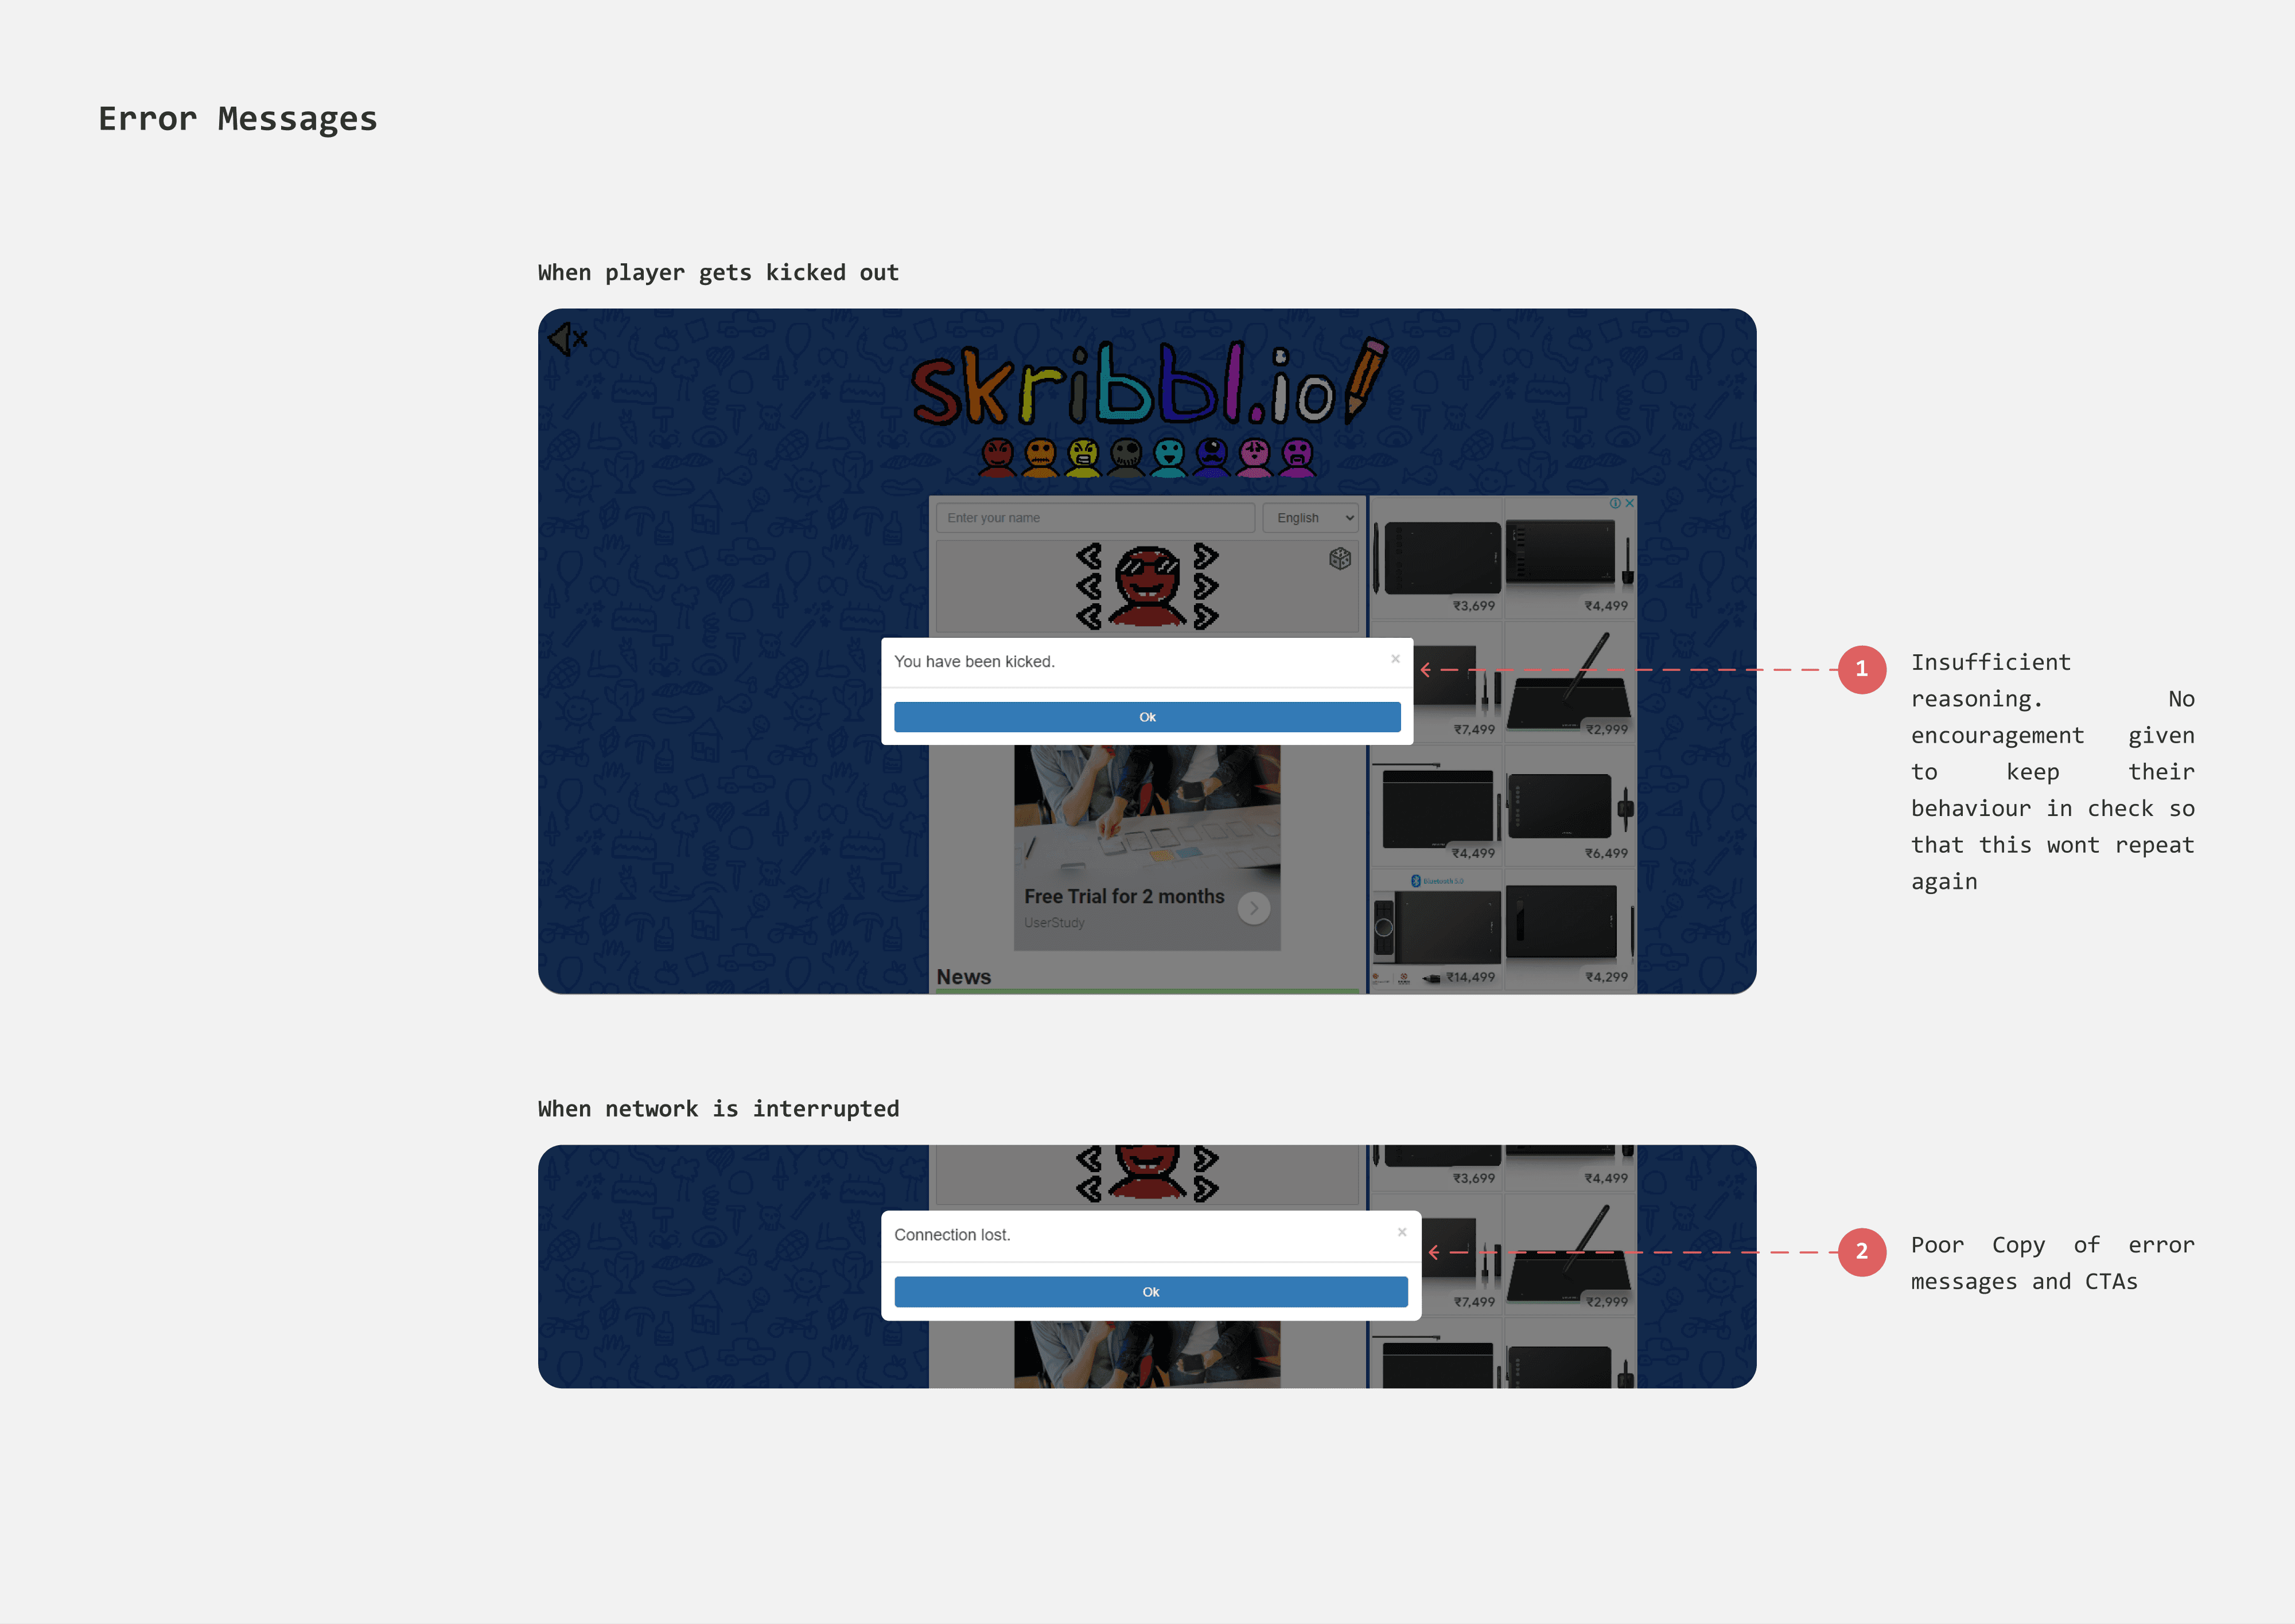Close the tablet ad with X
Image resolution: width=2295 pixels, height=1624 pixels.
[x=1629, y=503]
